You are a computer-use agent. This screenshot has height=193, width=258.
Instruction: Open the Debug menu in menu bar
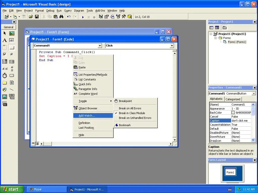pos(50,11)
